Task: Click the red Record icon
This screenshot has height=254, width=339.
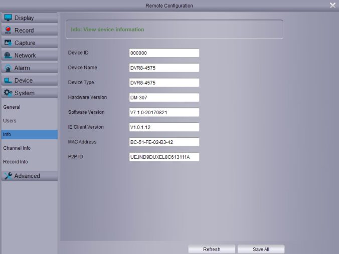Action: point(8,30)
